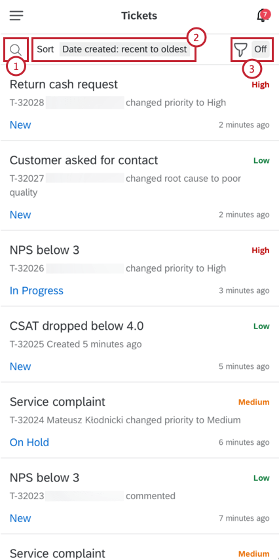Open Service complaint ticket T-32024

139,421
